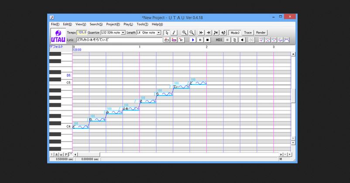Toggle the 'A' button at bottom left

tap(56, 155)
